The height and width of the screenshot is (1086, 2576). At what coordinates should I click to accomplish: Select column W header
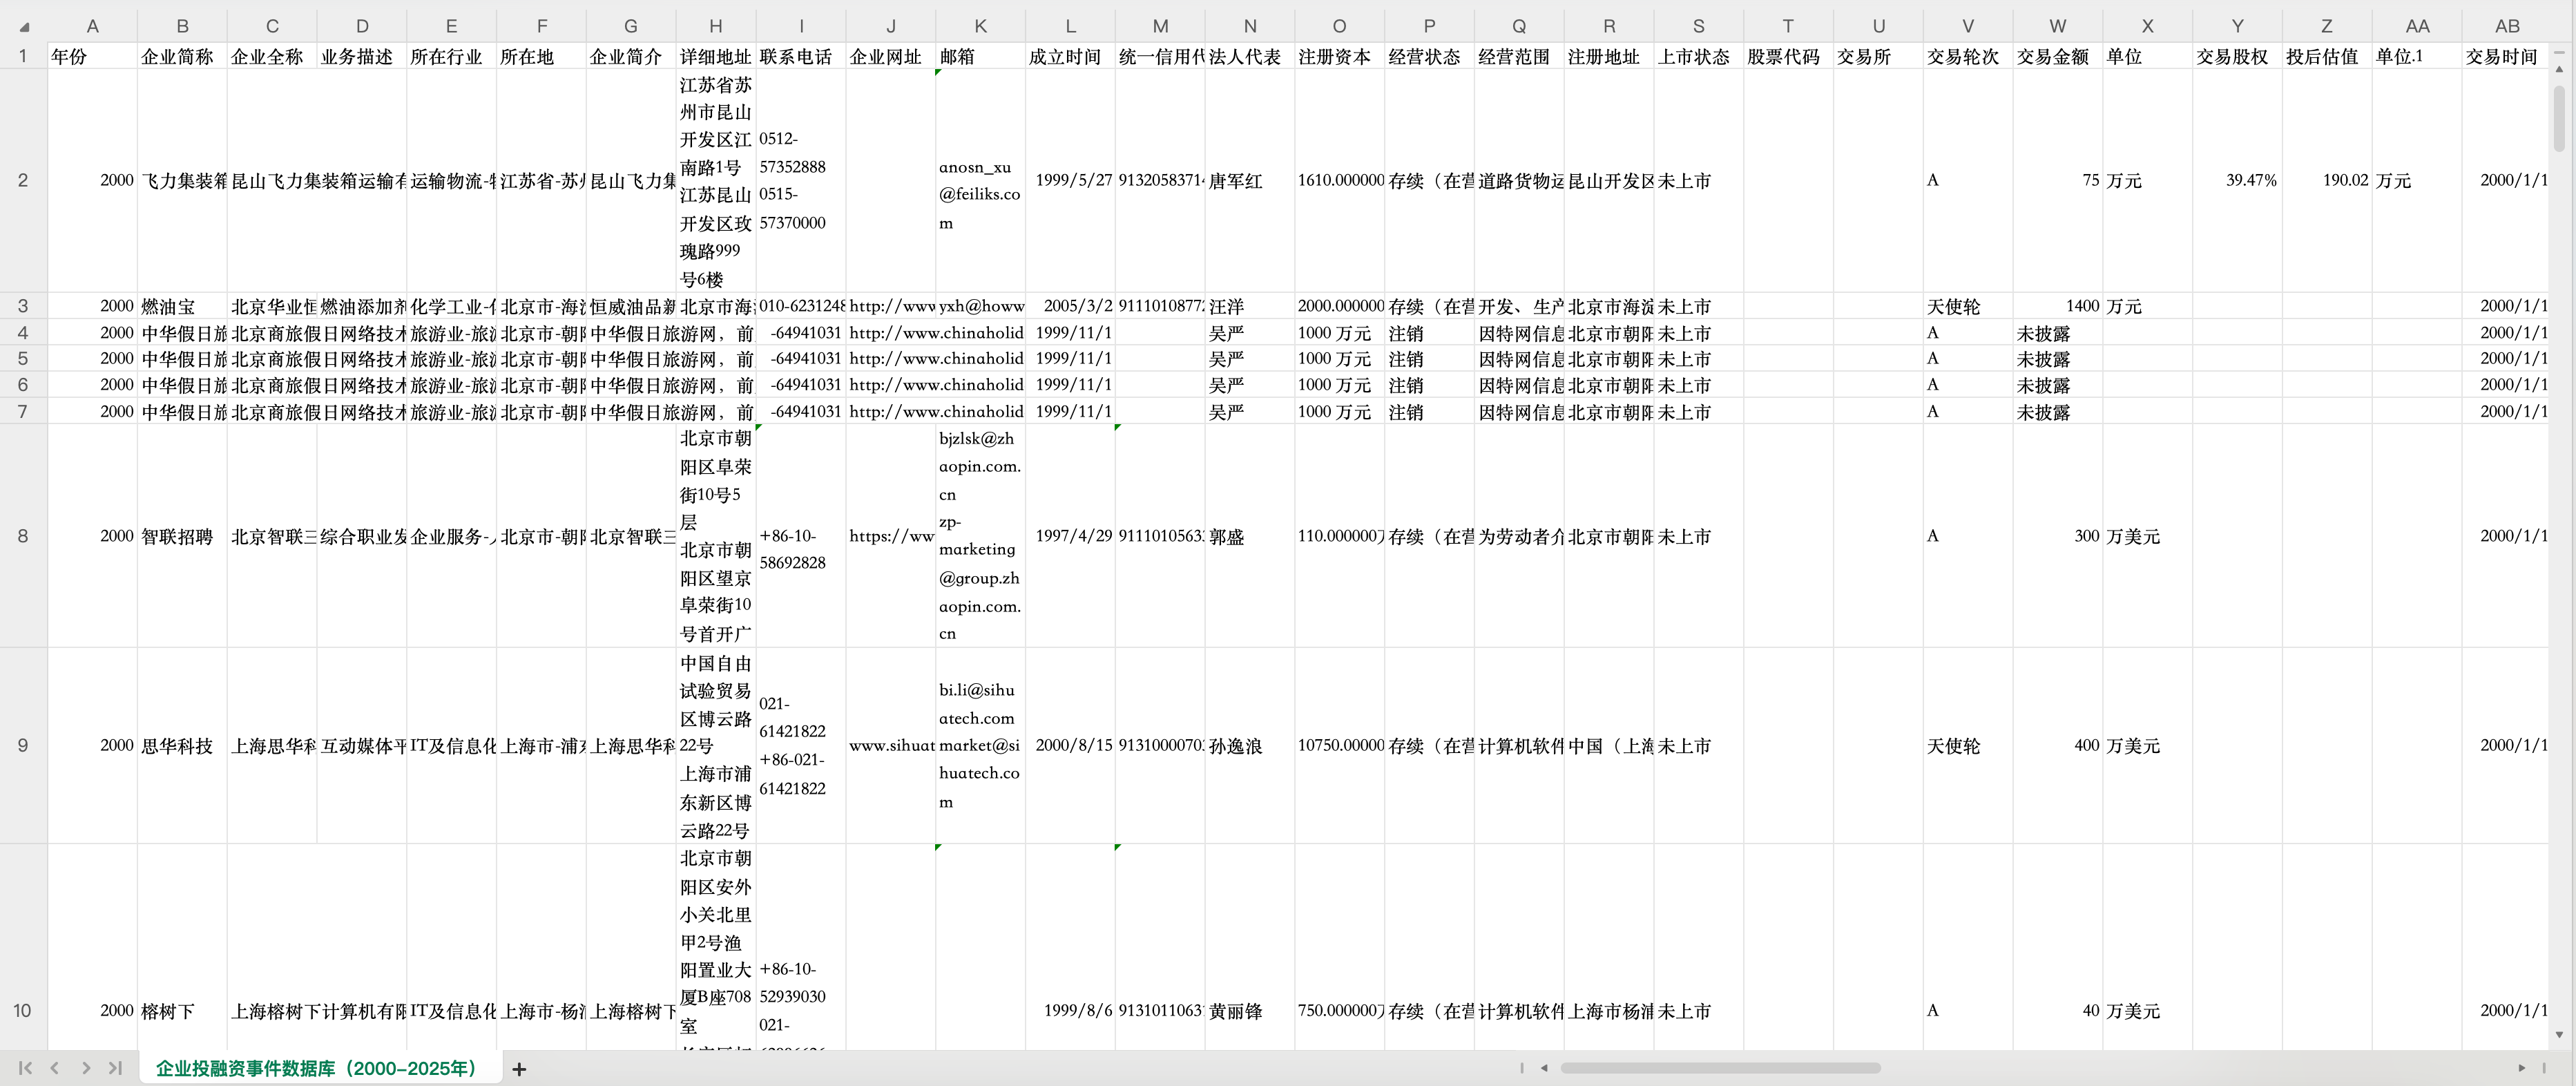(2057, 27)
